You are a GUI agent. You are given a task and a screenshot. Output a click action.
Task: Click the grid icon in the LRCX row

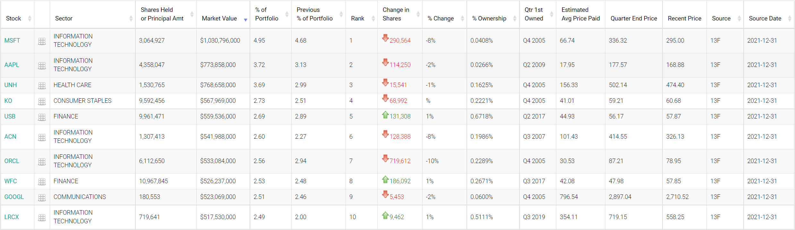click(x=42, y=218)
